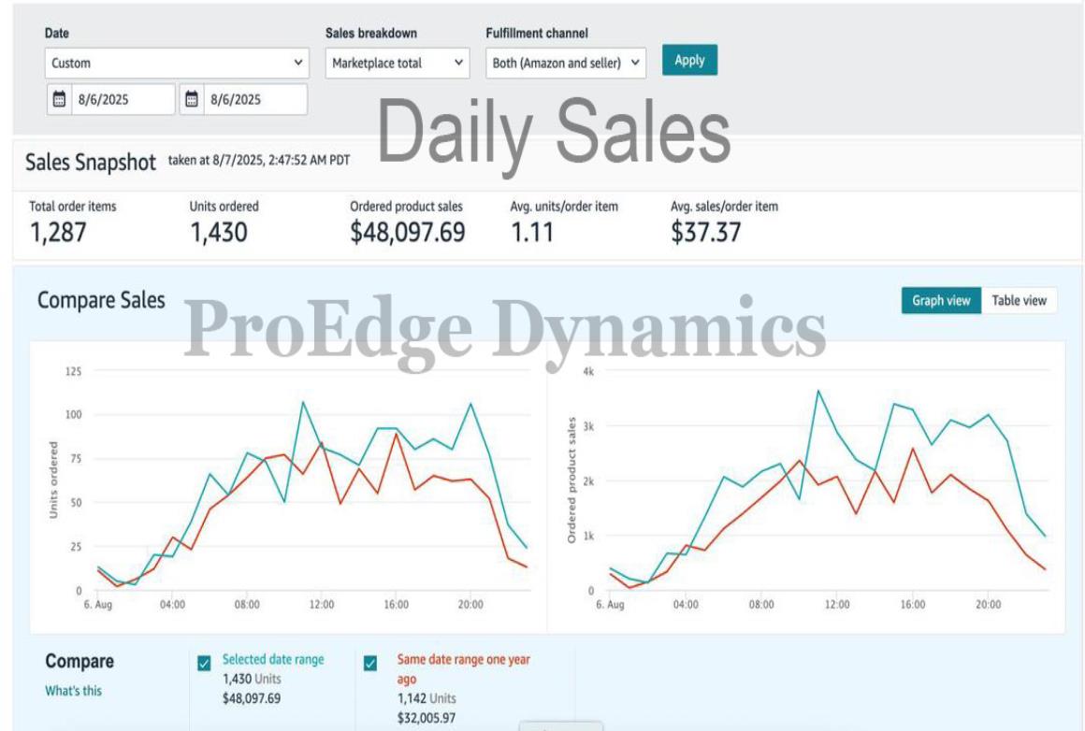Screen dimensions: 1085x731
Task: Toggle Same date range one year ago checkbox
Action: tap(370, 663)
